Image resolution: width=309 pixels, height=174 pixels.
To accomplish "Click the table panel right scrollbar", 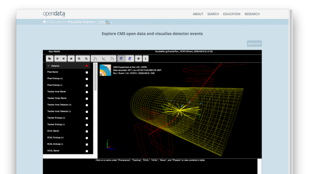I will [260, 166].
